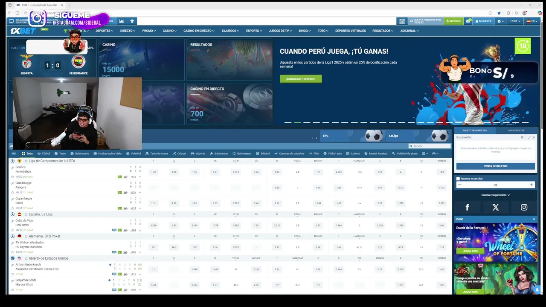Open the 1XJUEGOS menu
Screen dimensions: 546x307
(230, 31)
